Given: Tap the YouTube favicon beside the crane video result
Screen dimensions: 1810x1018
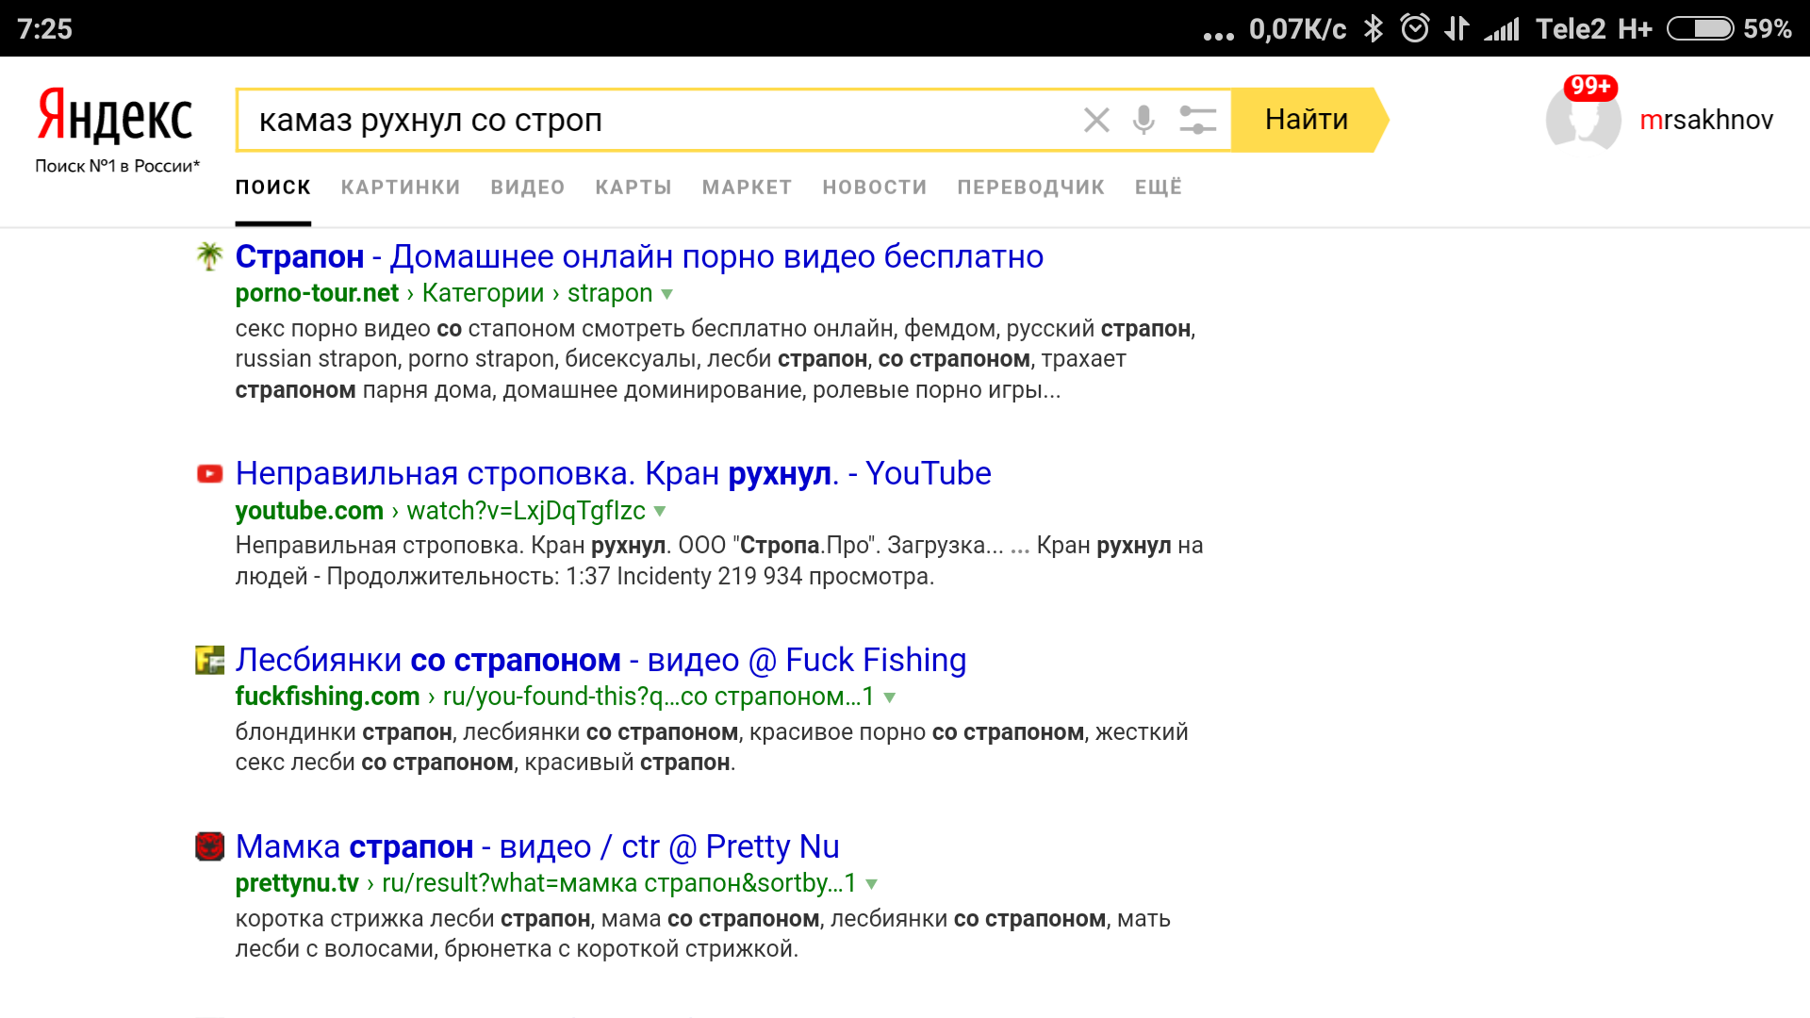Looking at the screenshot, I should (209, 473).
